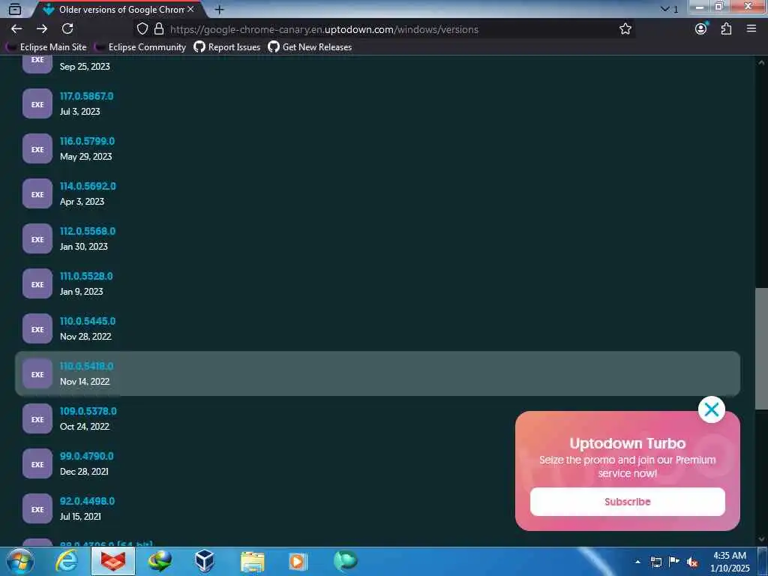Open the Windows Start menu orb
This screenshot has width=768, height=576.
[20, 561]
